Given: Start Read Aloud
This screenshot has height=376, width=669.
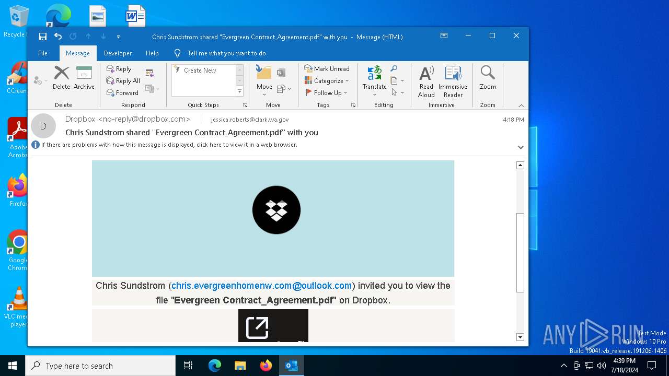Looking at the screenshot, I should tap(426, 82).
